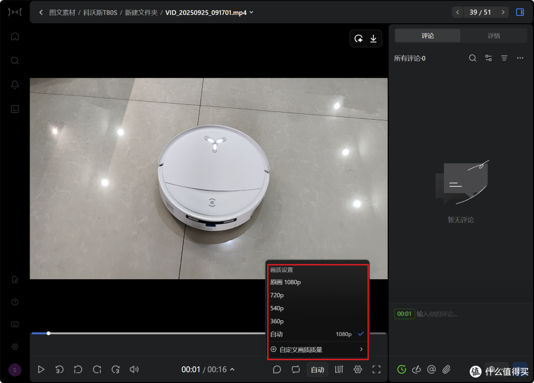Go to the next file
The height and width of the screenshot is (383, 534).
(x=503, y=12)
